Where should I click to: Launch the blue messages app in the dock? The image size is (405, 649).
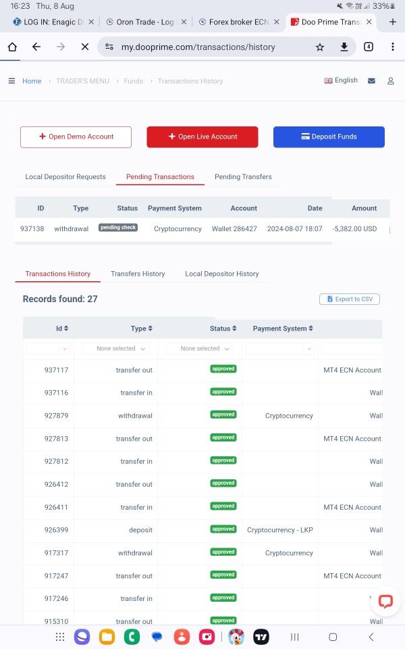pos(157,637)
